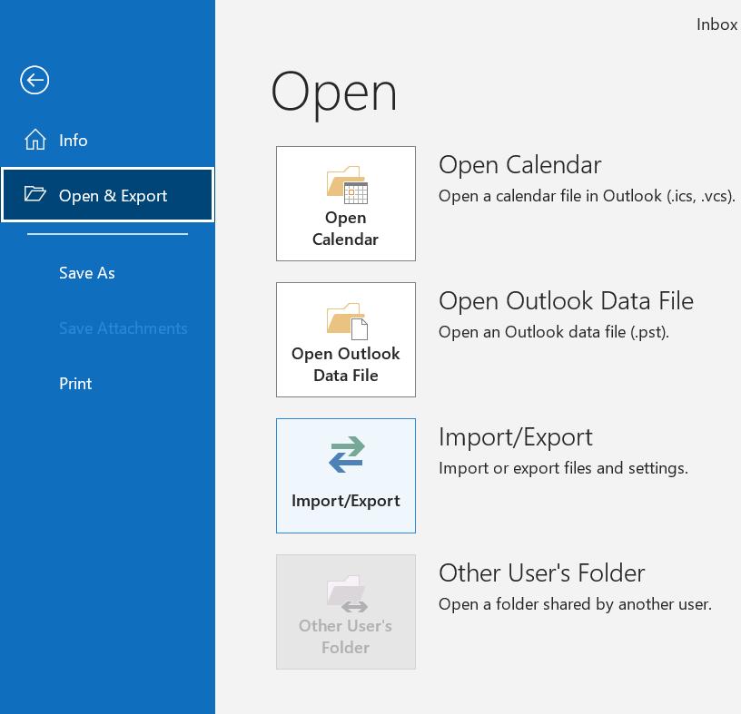Open the Info menu item
Screen dimensions: 741x714
pyautogui.click(x=107, y=141)
